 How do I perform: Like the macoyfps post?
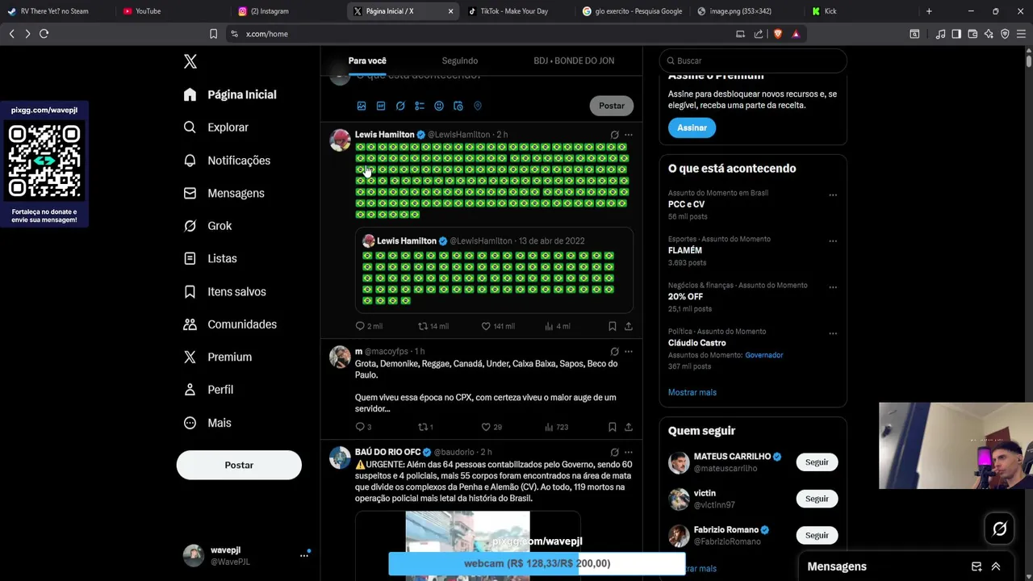491,427
